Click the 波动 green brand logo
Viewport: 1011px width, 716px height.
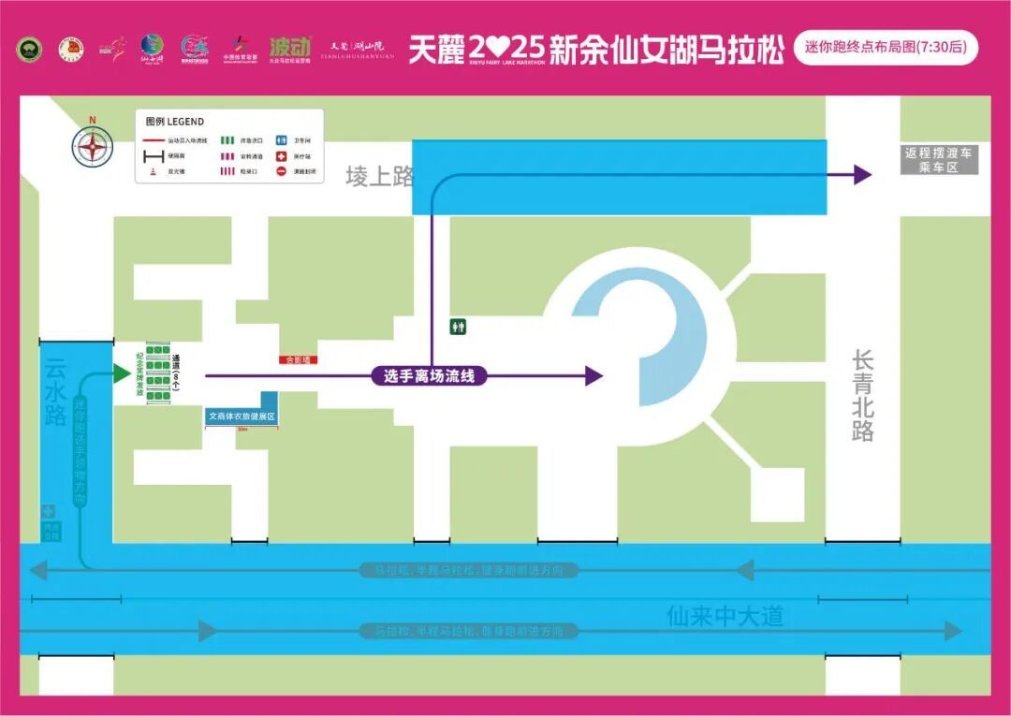tap(290, 49)
